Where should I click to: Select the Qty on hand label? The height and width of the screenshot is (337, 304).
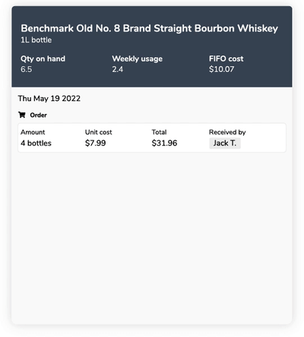43,58
